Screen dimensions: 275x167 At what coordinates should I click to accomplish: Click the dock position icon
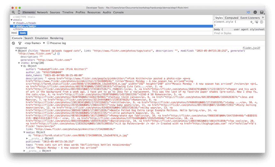coord(262,12)
